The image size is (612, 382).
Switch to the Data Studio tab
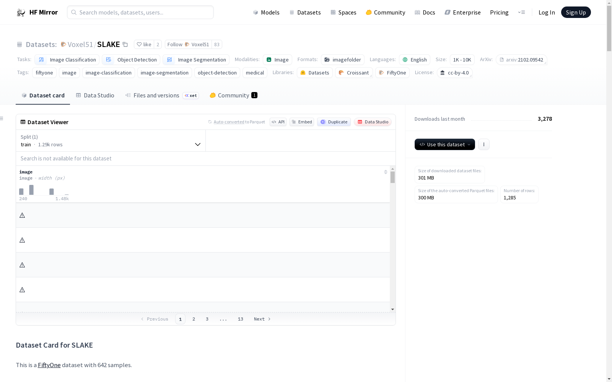click(x=95, y=95)
